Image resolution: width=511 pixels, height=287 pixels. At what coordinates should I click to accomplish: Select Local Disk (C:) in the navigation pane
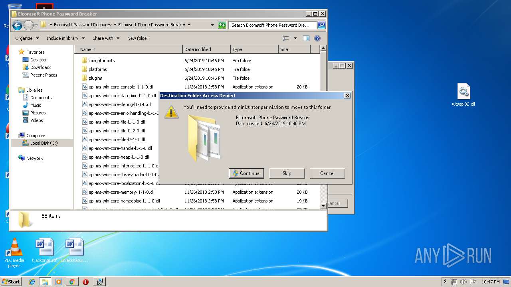coord(42,143)
